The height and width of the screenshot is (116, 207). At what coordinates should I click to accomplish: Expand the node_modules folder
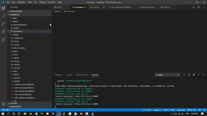(x=29, y=48)
